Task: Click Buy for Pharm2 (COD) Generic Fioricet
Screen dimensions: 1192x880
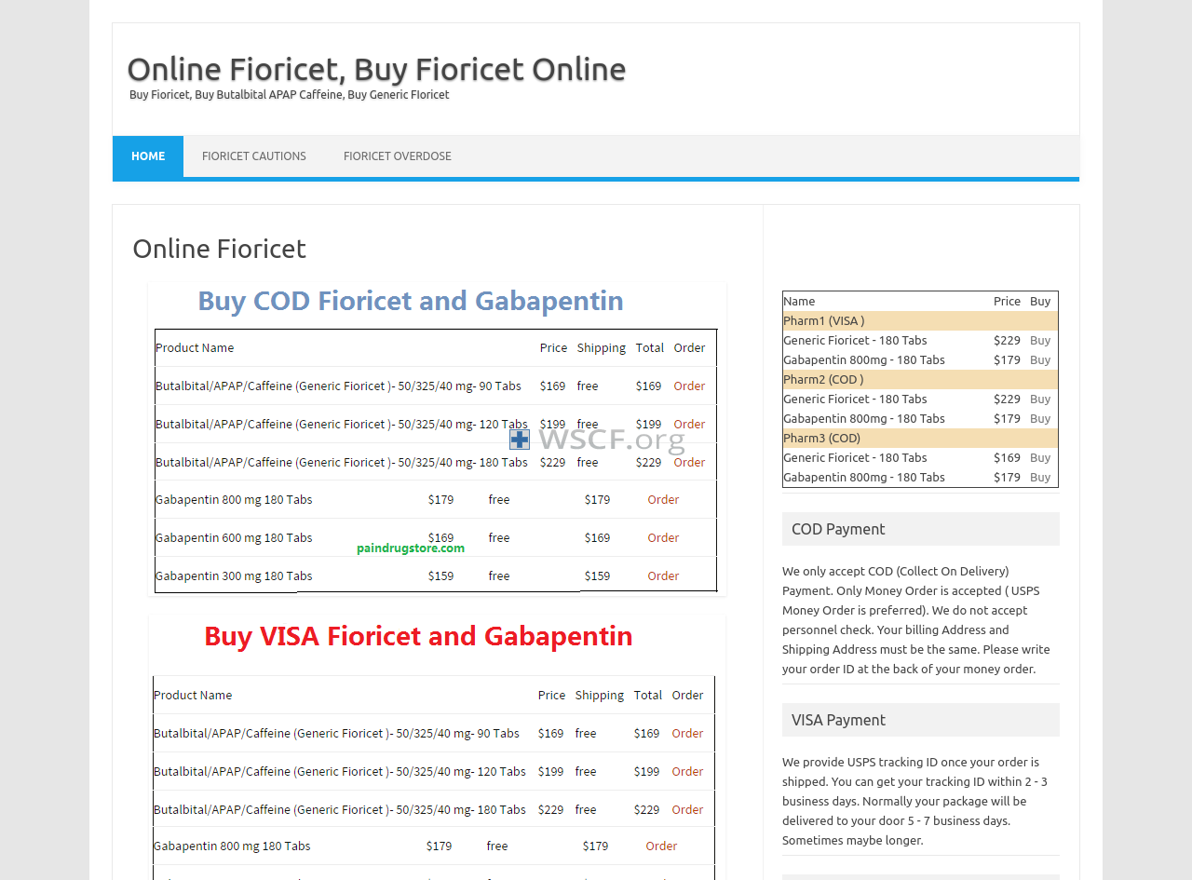Action: click(x=1040, y=399)
